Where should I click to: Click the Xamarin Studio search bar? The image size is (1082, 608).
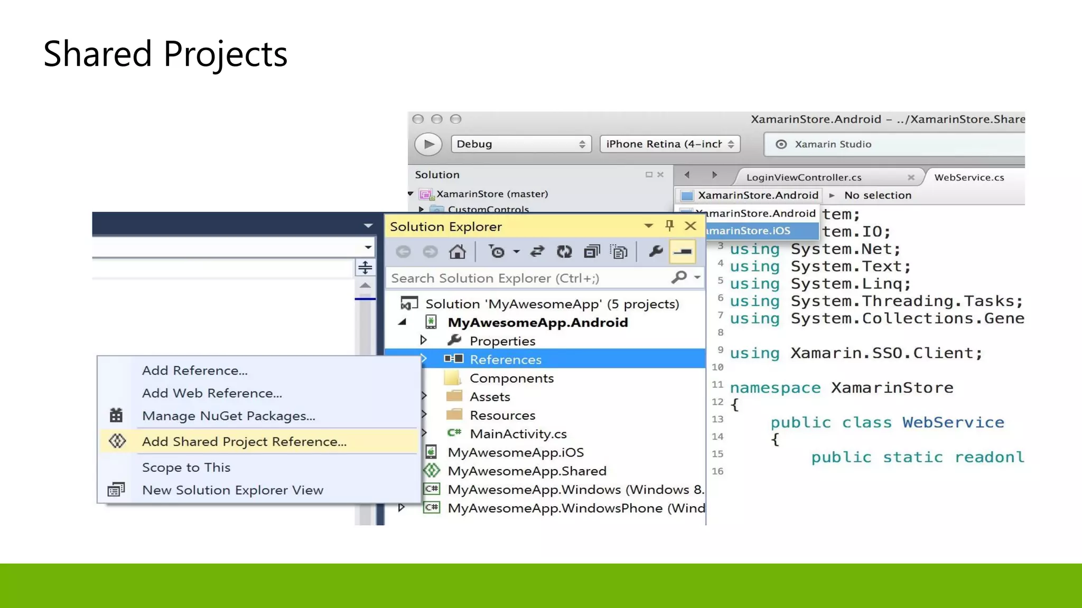(894, 144)
